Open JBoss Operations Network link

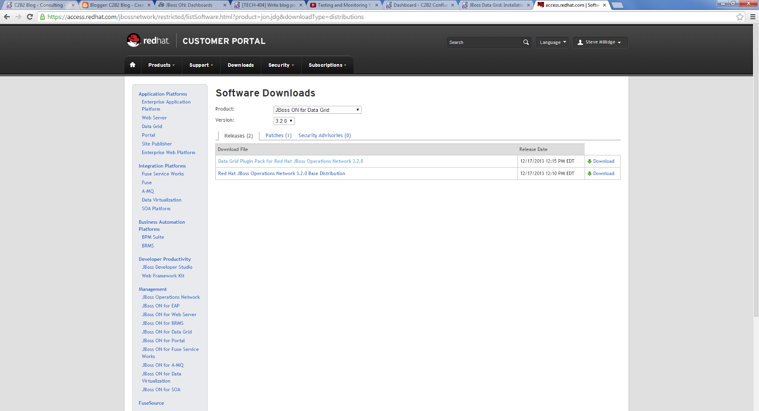[x=171, y=297]
